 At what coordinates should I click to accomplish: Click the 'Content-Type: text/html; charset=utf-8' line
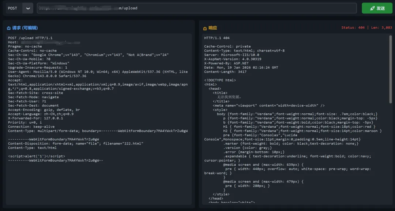pyautogui.click(x=244, y=50)
